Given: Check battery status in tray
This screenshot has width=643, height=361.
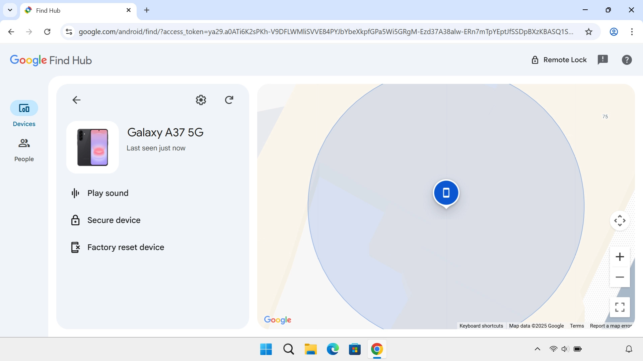Looking at the screenshot, I should (578, 349).
